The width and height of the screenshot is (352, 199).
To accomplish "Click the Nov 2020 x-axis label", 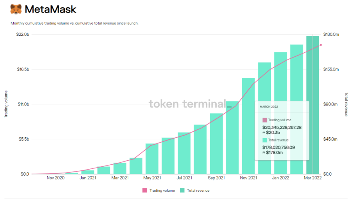I will coord(56,178).
